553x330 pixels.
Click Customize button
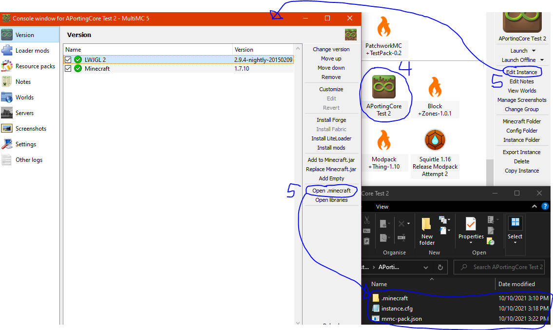point(331,89)
